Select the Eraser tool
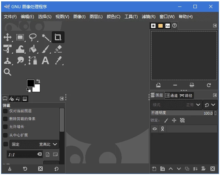Image resolution: width=220 pixels, height=175 pixels. click(58, 49)
